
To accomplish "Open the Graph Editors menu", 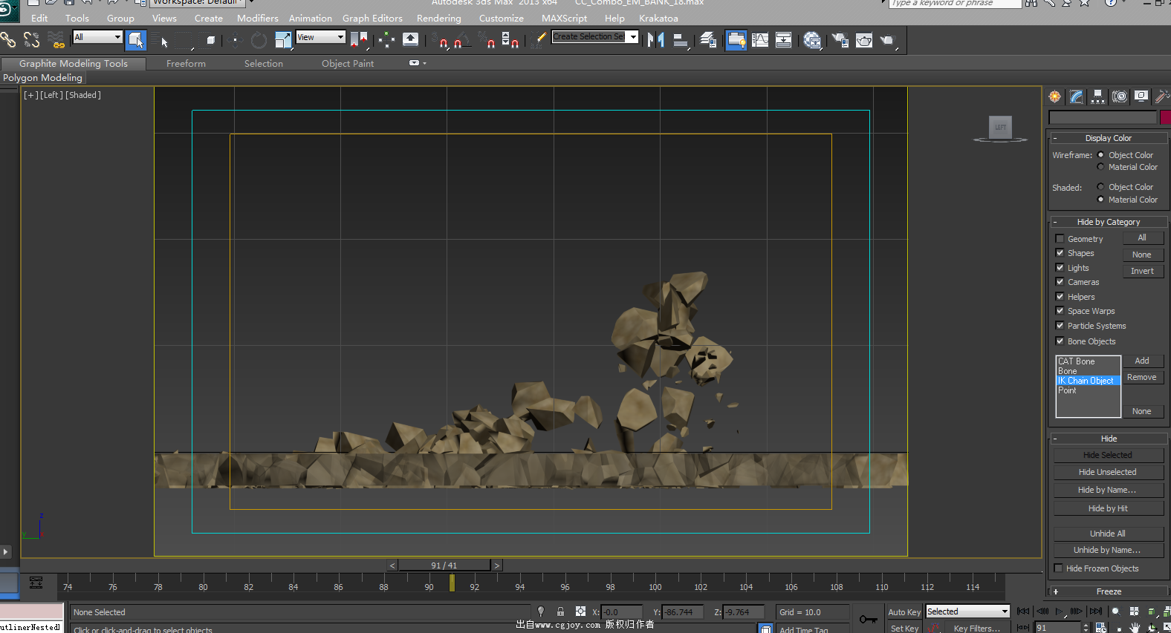I will click(x=372, y=19).
